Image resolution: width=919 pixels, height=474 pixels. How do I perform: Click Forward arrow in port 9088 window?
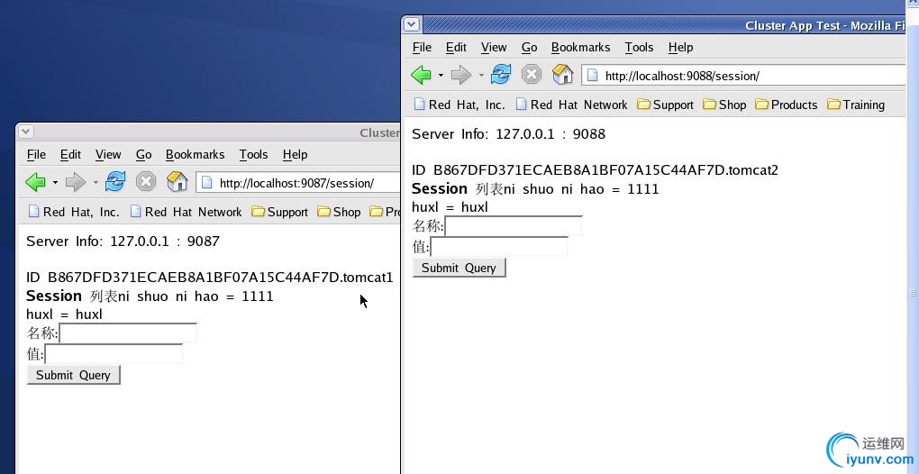(x=460, y=75)
